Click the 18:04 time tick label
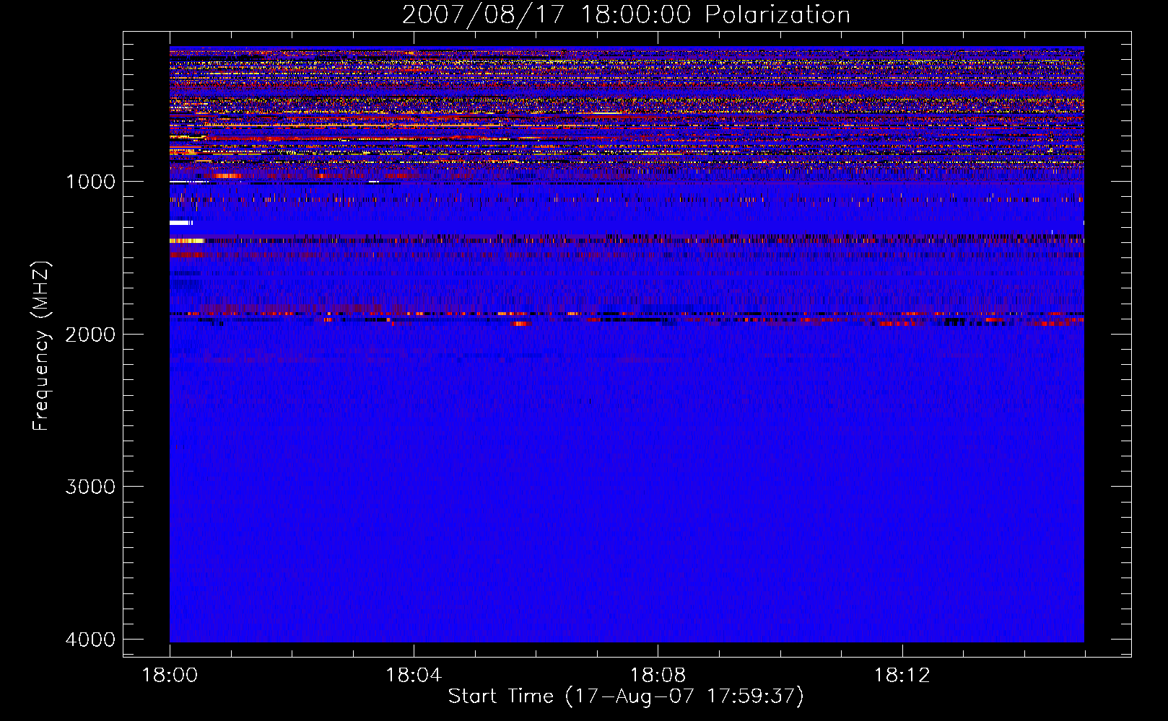Viewport: 1168px width, 721px height. pyautogui.click(x=414, y=676)
